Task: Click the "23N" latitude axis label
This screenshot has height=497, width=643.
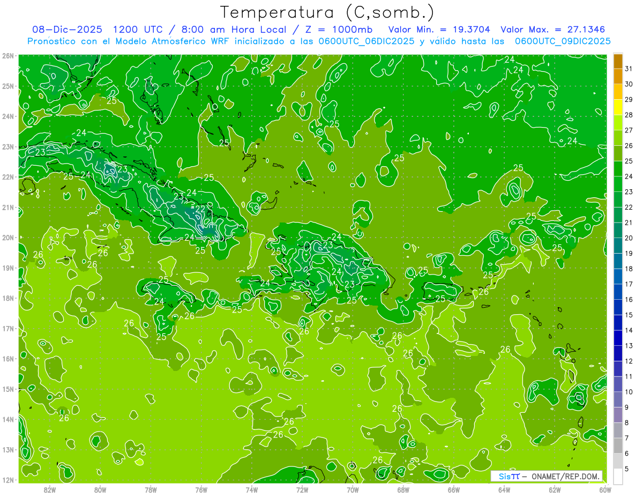Action: (8, 146)
